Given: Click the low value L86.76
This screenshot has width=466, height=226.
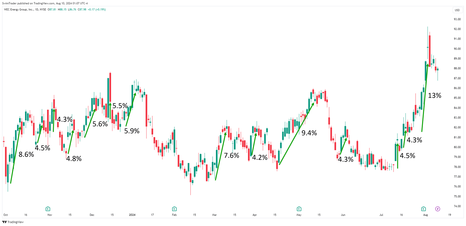Looking at the screenshot, I should click(72, 10).
